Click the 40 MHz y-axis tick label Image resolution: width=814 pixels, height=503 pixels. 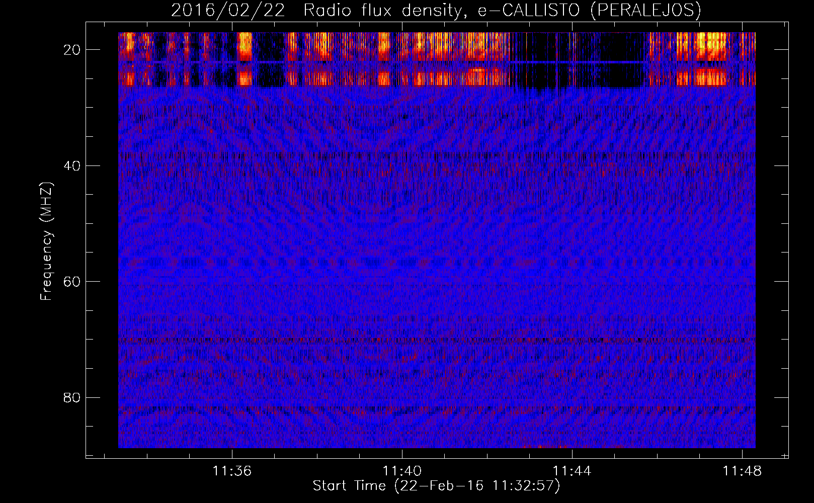coord(72,165)
